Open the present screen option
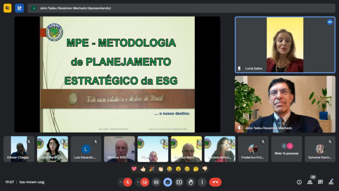 pyautogui.click(x=179, y=182)
